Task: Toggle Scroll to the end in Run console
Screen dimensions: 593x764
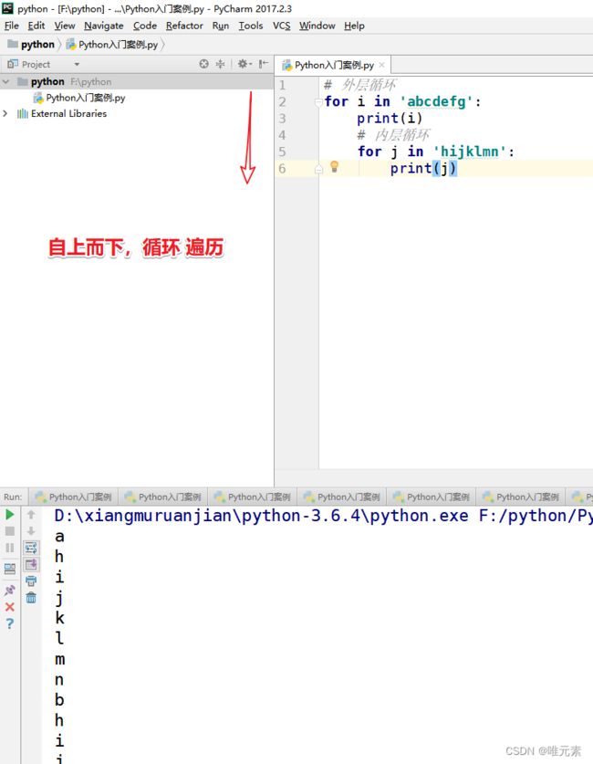Action: (x=31, y=564)
